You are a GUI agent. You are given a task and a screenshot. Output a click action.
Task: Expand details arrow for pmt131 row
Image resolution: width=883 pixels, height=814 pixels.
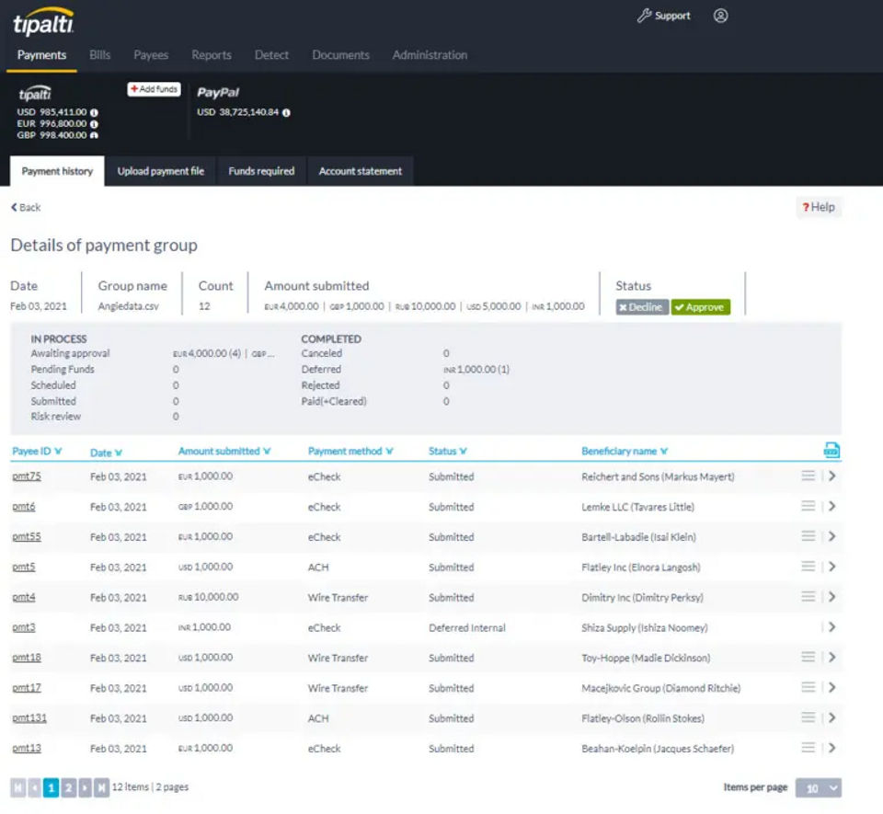[832, 717]
